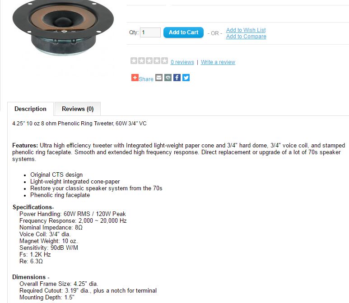
Task: Add the tweeter to cart
Action: coord(183,32)
